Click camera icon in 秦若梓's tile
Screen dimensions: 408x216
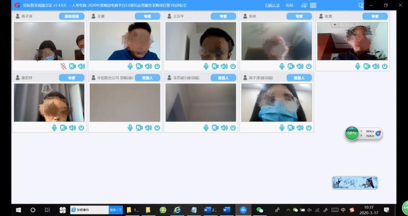coord(63,128)
